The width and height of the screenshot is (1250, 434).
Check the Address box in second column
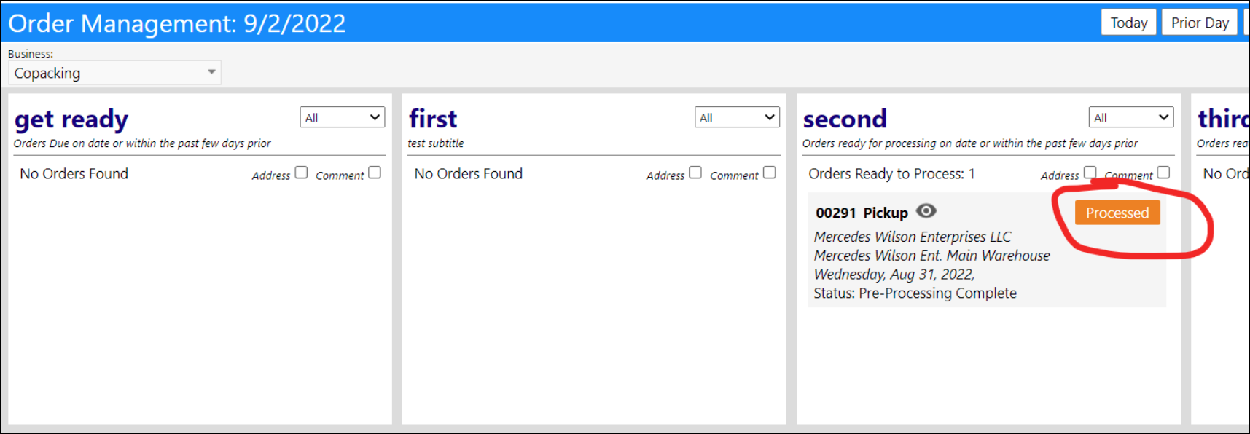point(1090,173)
